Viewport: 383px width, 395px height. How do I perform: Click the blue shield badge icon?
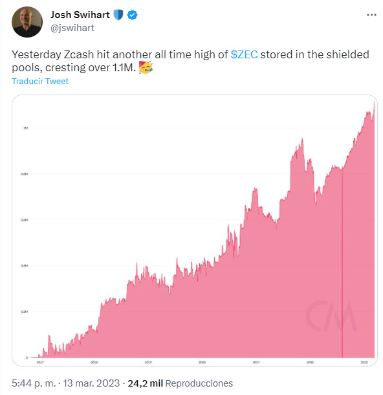(x=118, y=15)
